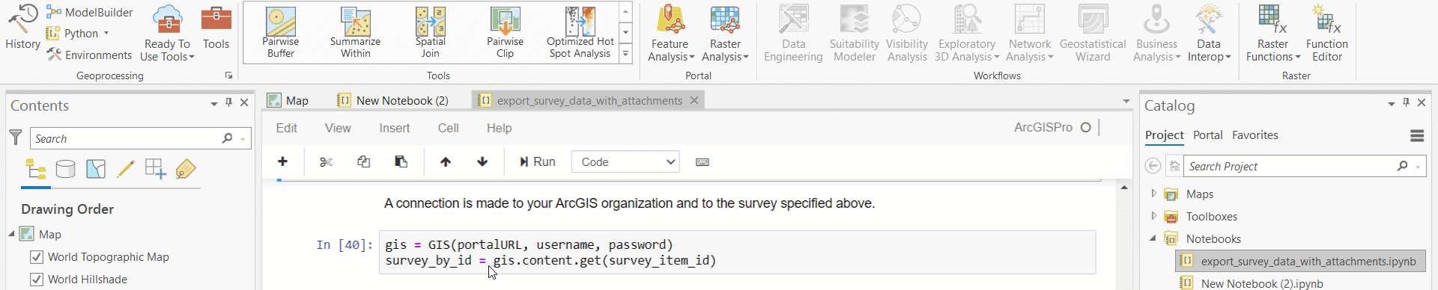Switch Contents to List By Selection

[96, 170]
